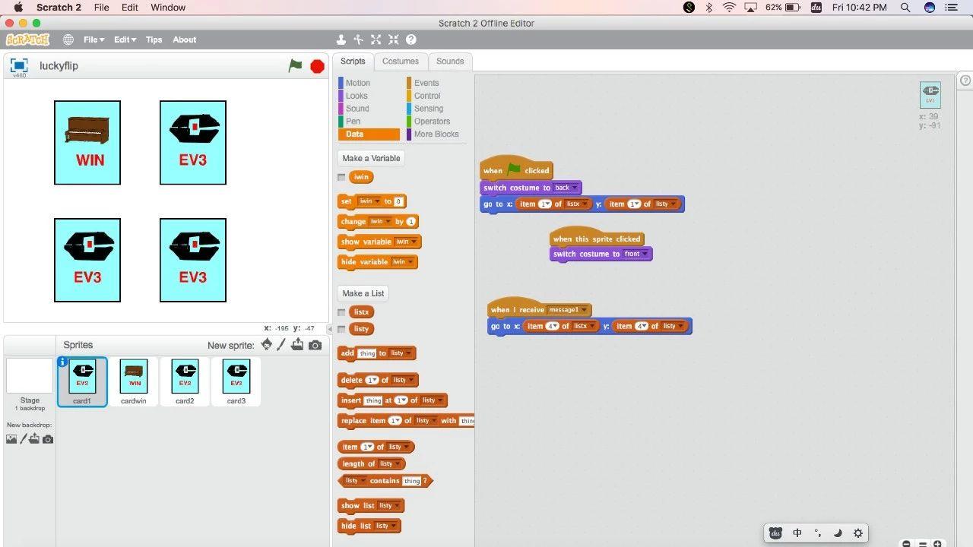Open variable dropdown in change iwin block
This screenshot has height=547, width=973.
click(x=380, y=222)
